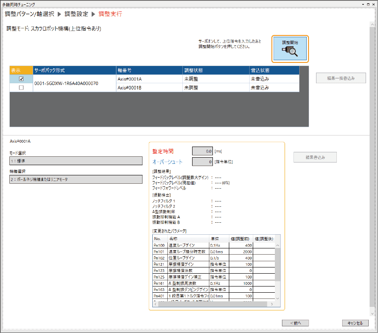Screen dimensions: 378x333
Task: Click the モード選択 field showing 1：標準
Action: 76,161
